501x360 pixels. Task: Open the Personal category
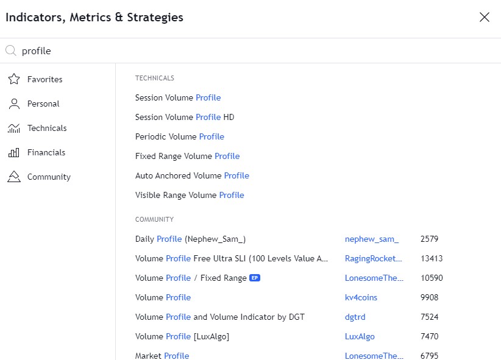point(43,104)
